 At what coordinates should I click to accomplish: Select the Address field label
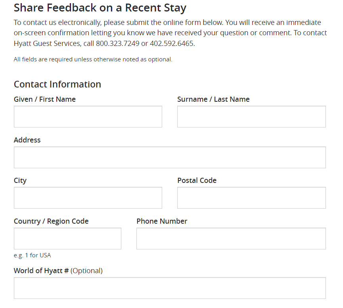pyautogui.click(x=27, y=140)
